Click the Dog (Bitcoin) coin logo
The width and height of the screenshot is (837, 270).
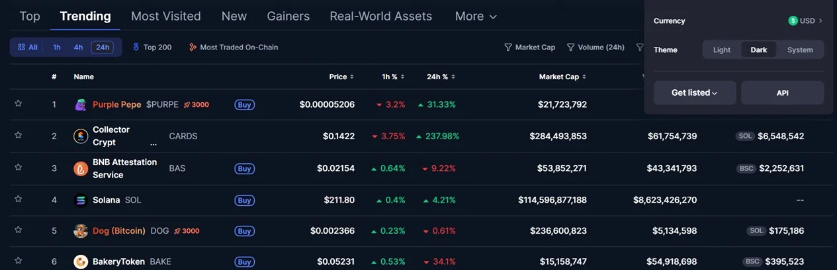pyautogui.click(x=81, y=231)
